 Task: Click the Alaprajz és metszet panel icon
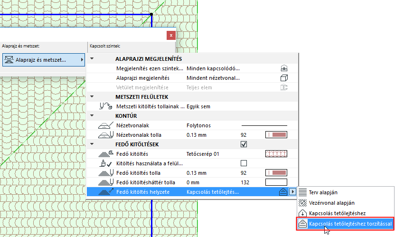pos(9,60)
